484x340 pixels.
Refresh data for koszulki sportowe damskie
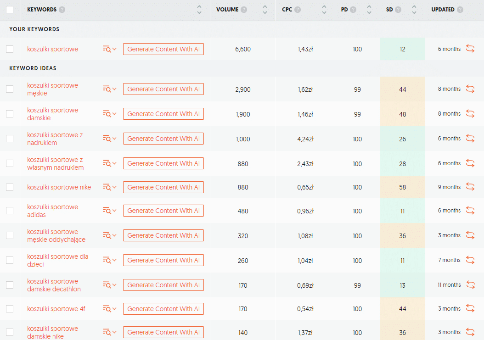tap(470, 113)
